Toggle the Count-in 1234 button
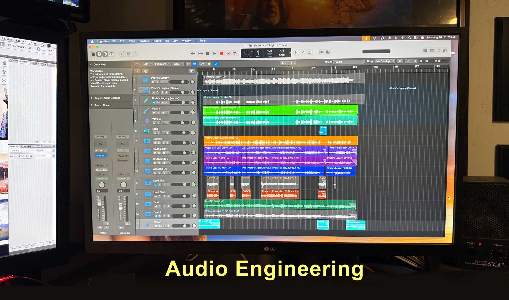 pos(321,52)
